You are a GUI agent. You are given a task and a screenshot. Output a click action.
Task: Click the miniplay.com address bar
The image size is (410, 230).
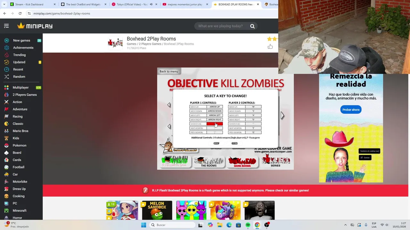click(151, 13)
